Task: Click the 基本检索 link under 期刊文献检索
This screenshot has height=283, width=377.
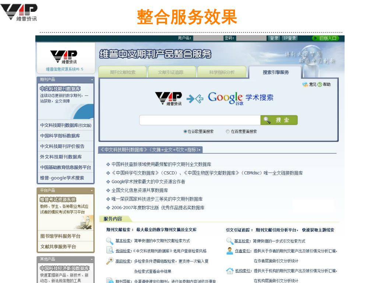Action: [123, 241]
